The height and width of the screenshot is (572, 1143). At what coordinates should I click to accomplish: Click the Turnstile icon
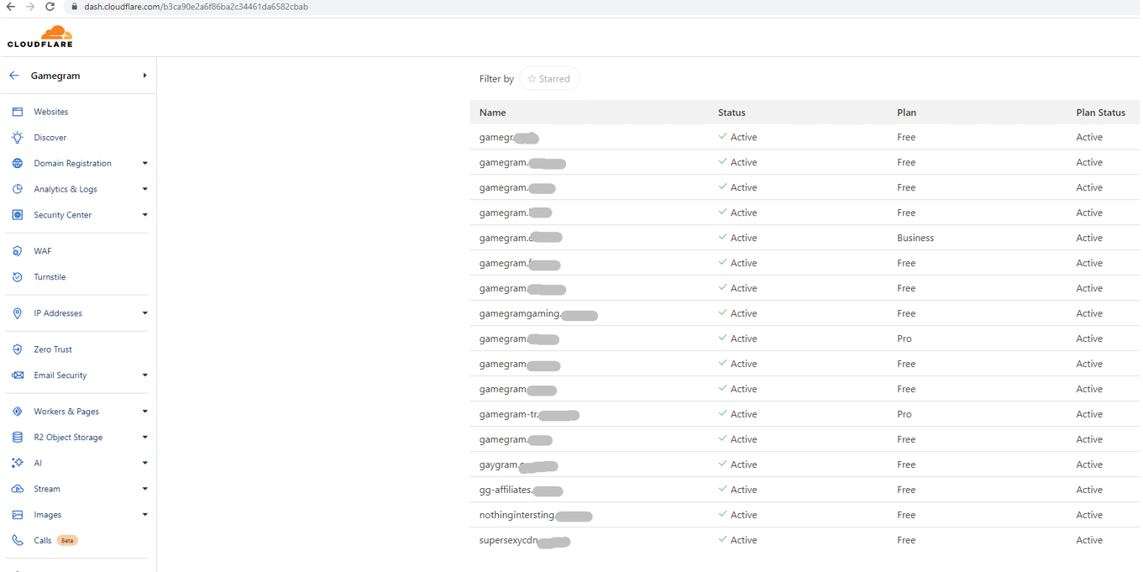18,277
